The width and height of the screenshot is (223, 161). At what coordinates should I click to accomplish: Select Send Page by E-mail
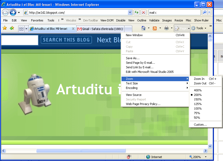(156, 63)
